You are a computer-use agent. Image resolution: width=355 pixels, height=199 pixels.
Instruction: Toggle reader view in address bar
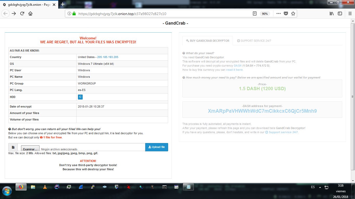tap(255, 14)
